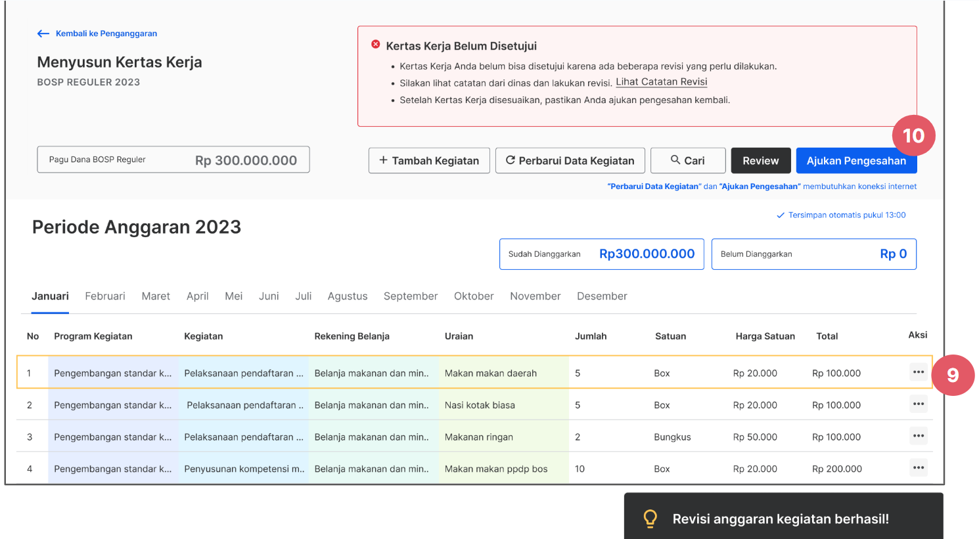Click the Harga Satuan column header
The image size is (979, 539).
(765, 336)
